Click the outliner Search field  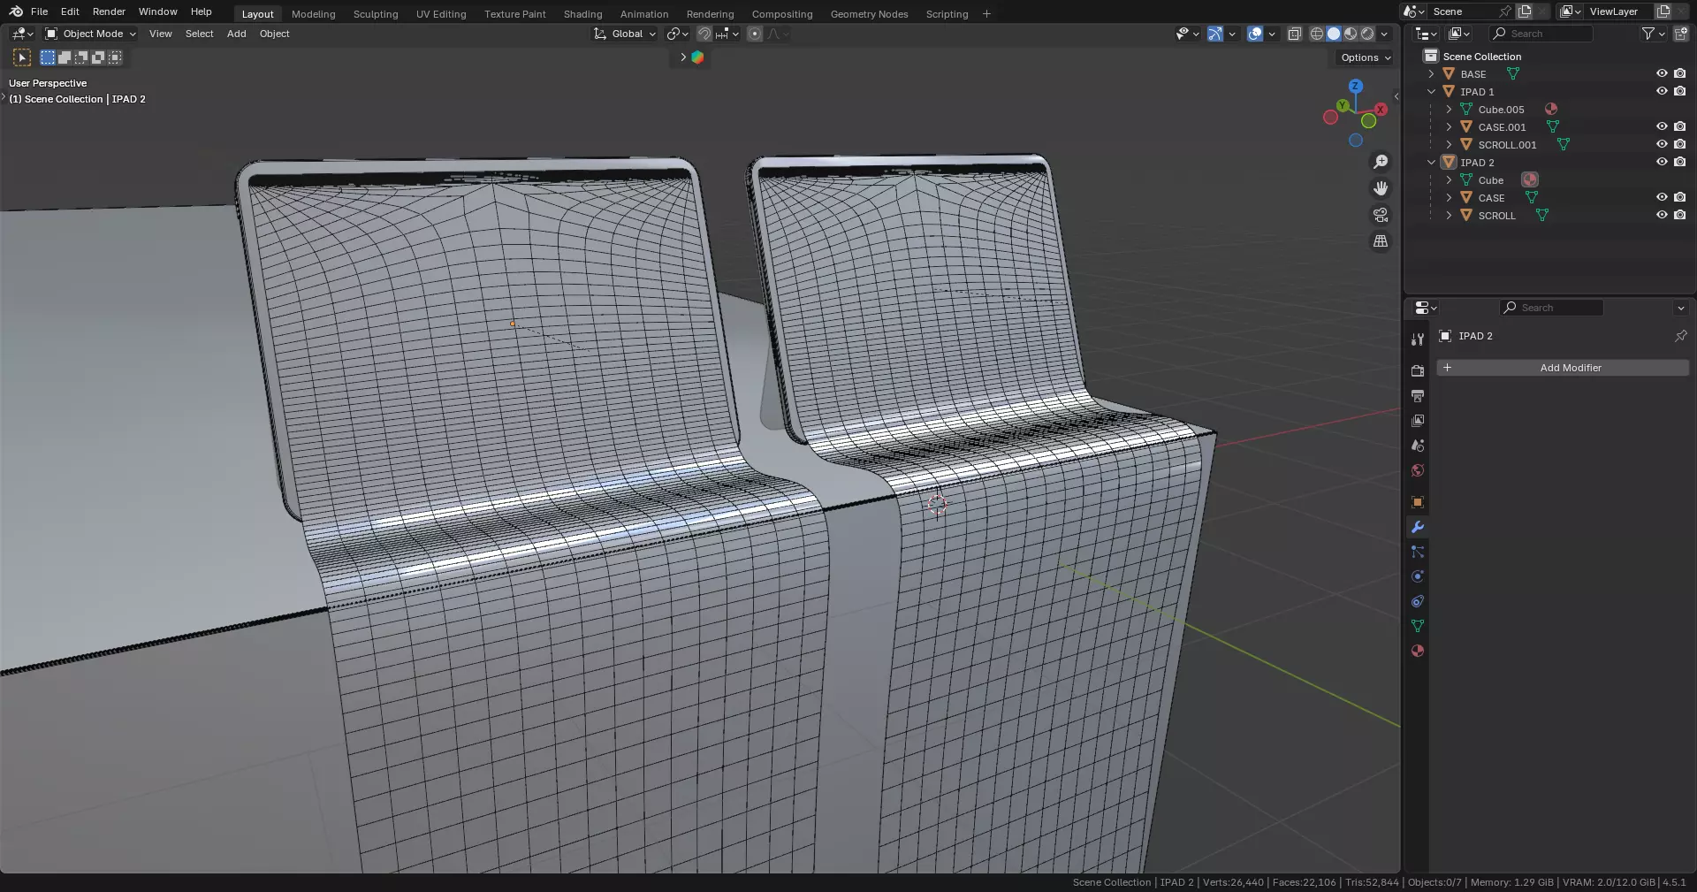coord(1541,34)
